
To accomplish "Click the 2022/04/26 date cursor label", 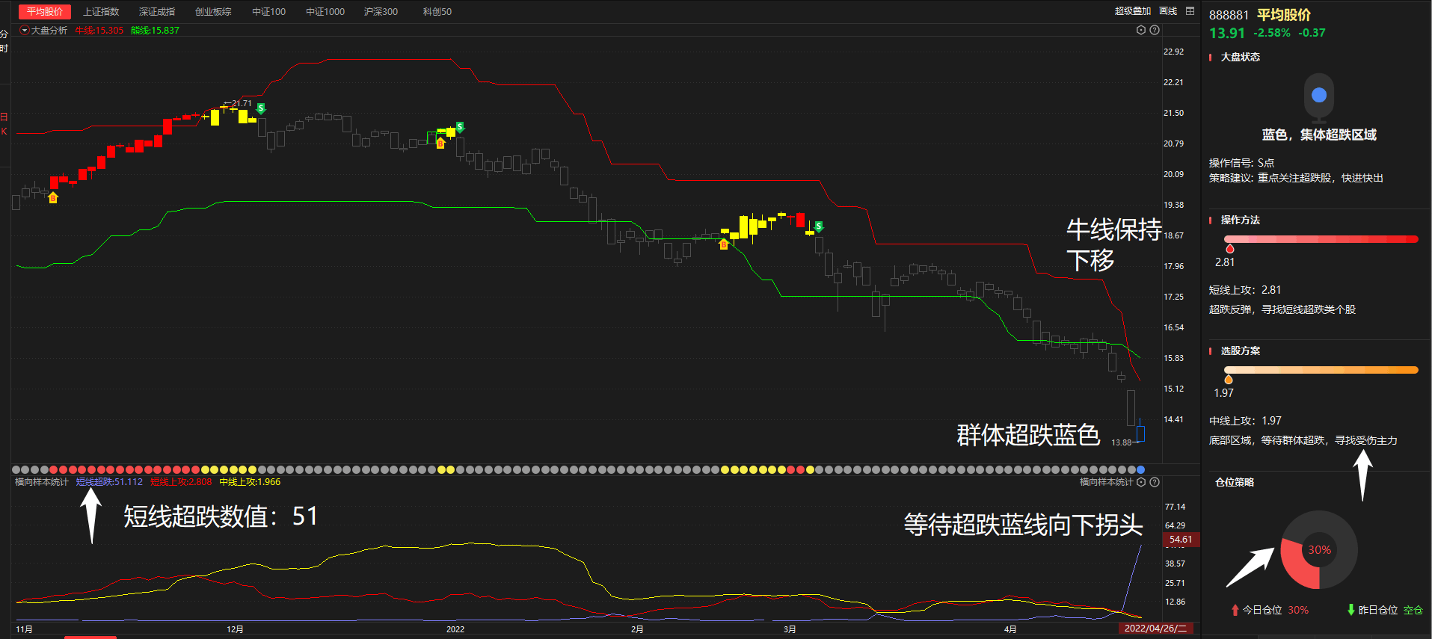I will tap(1155, 629).
